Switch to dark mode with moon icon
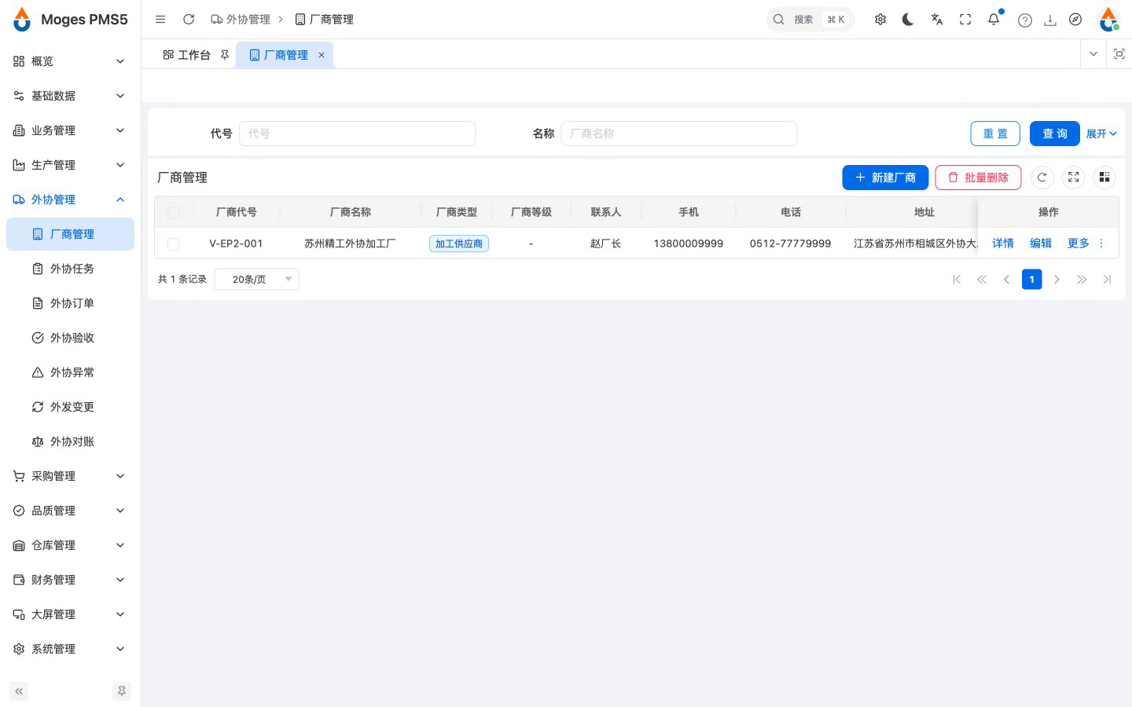The height and width of the screenshot is (707, 1132). click(909, 20)
